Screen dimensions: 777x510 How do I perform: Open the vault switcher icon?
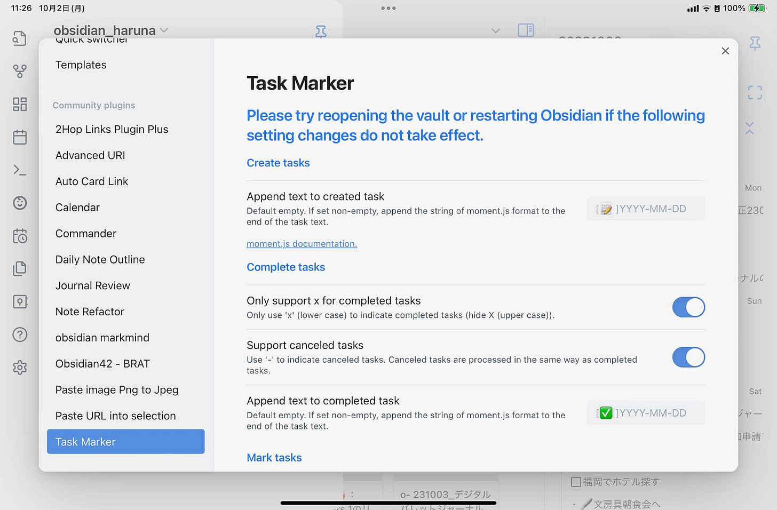click(20, 301)
